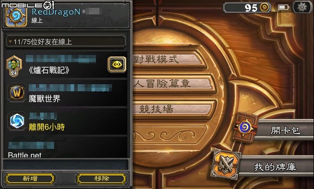This screenshot has width=314, height=189.
Task: Open 開卡包 pack opening
Action: click(x=285, y=130)
